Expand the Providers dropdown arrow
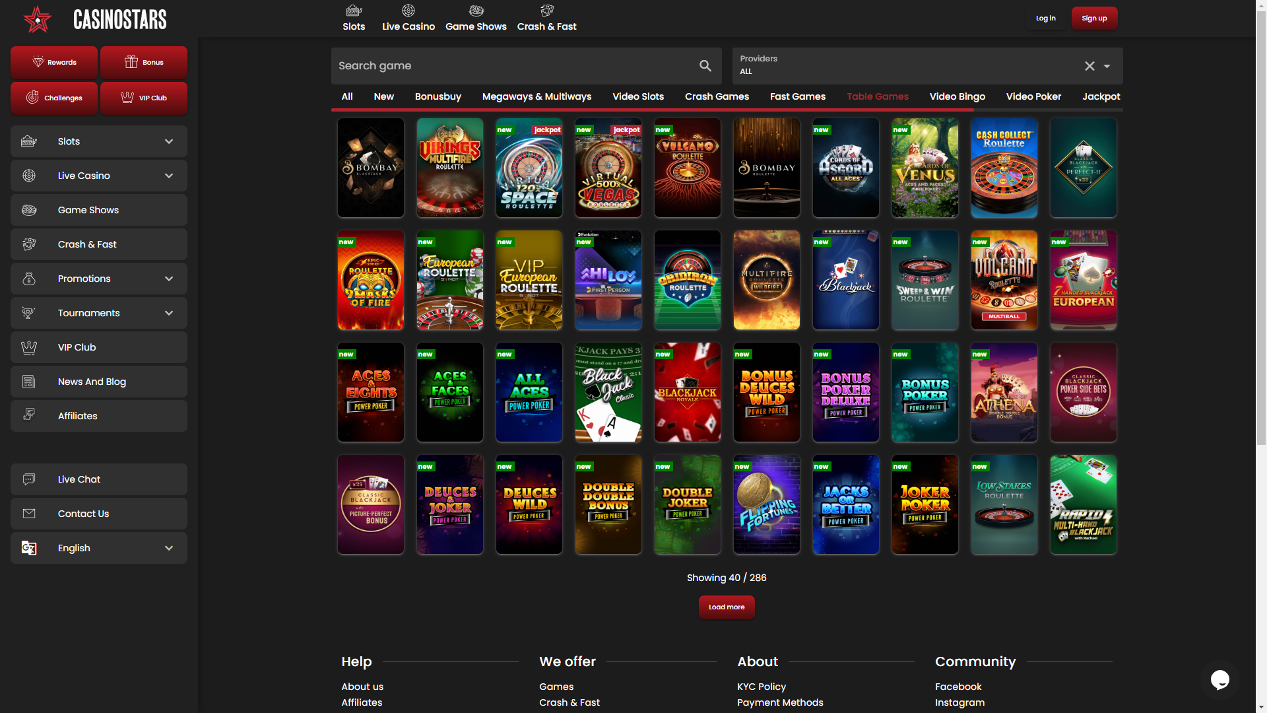 click(1107, 66)
